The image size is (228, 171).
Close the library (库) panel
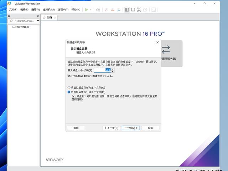coord(38,16)
